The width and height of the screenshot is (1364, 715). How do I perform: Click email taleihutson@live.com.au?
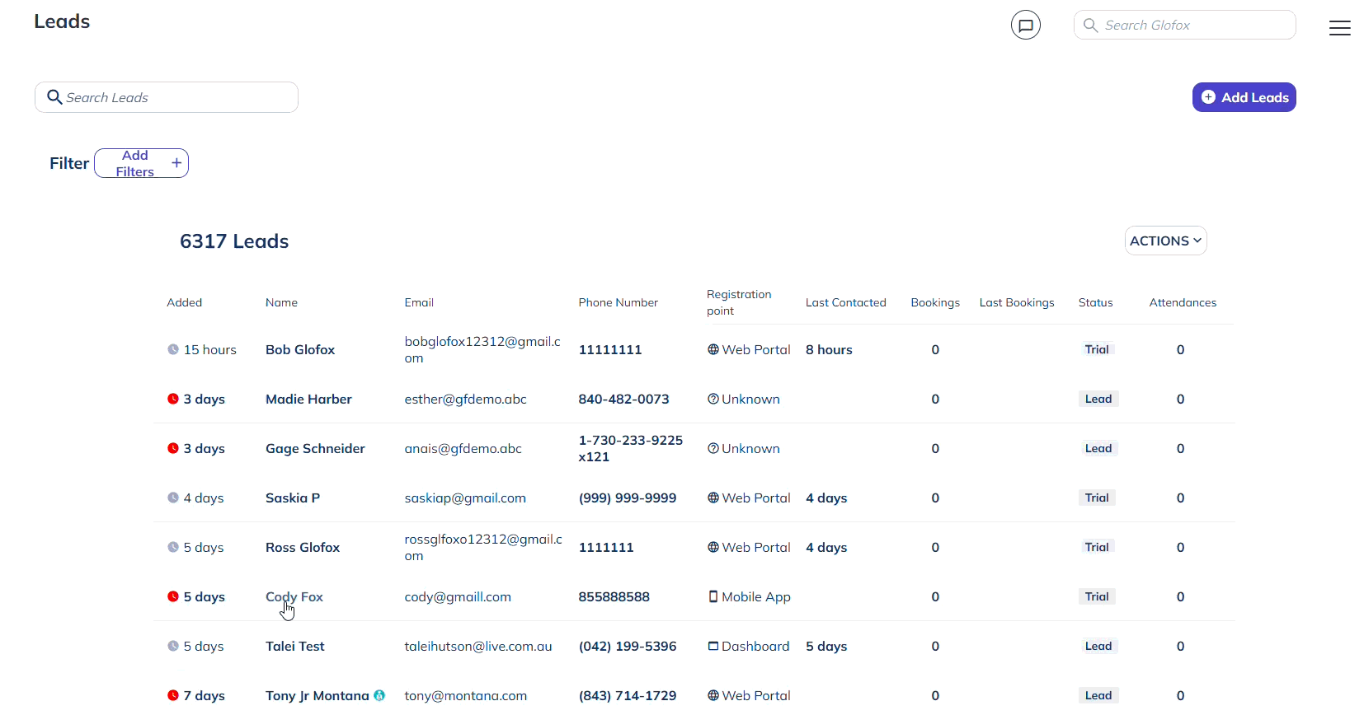click(478, 646)
